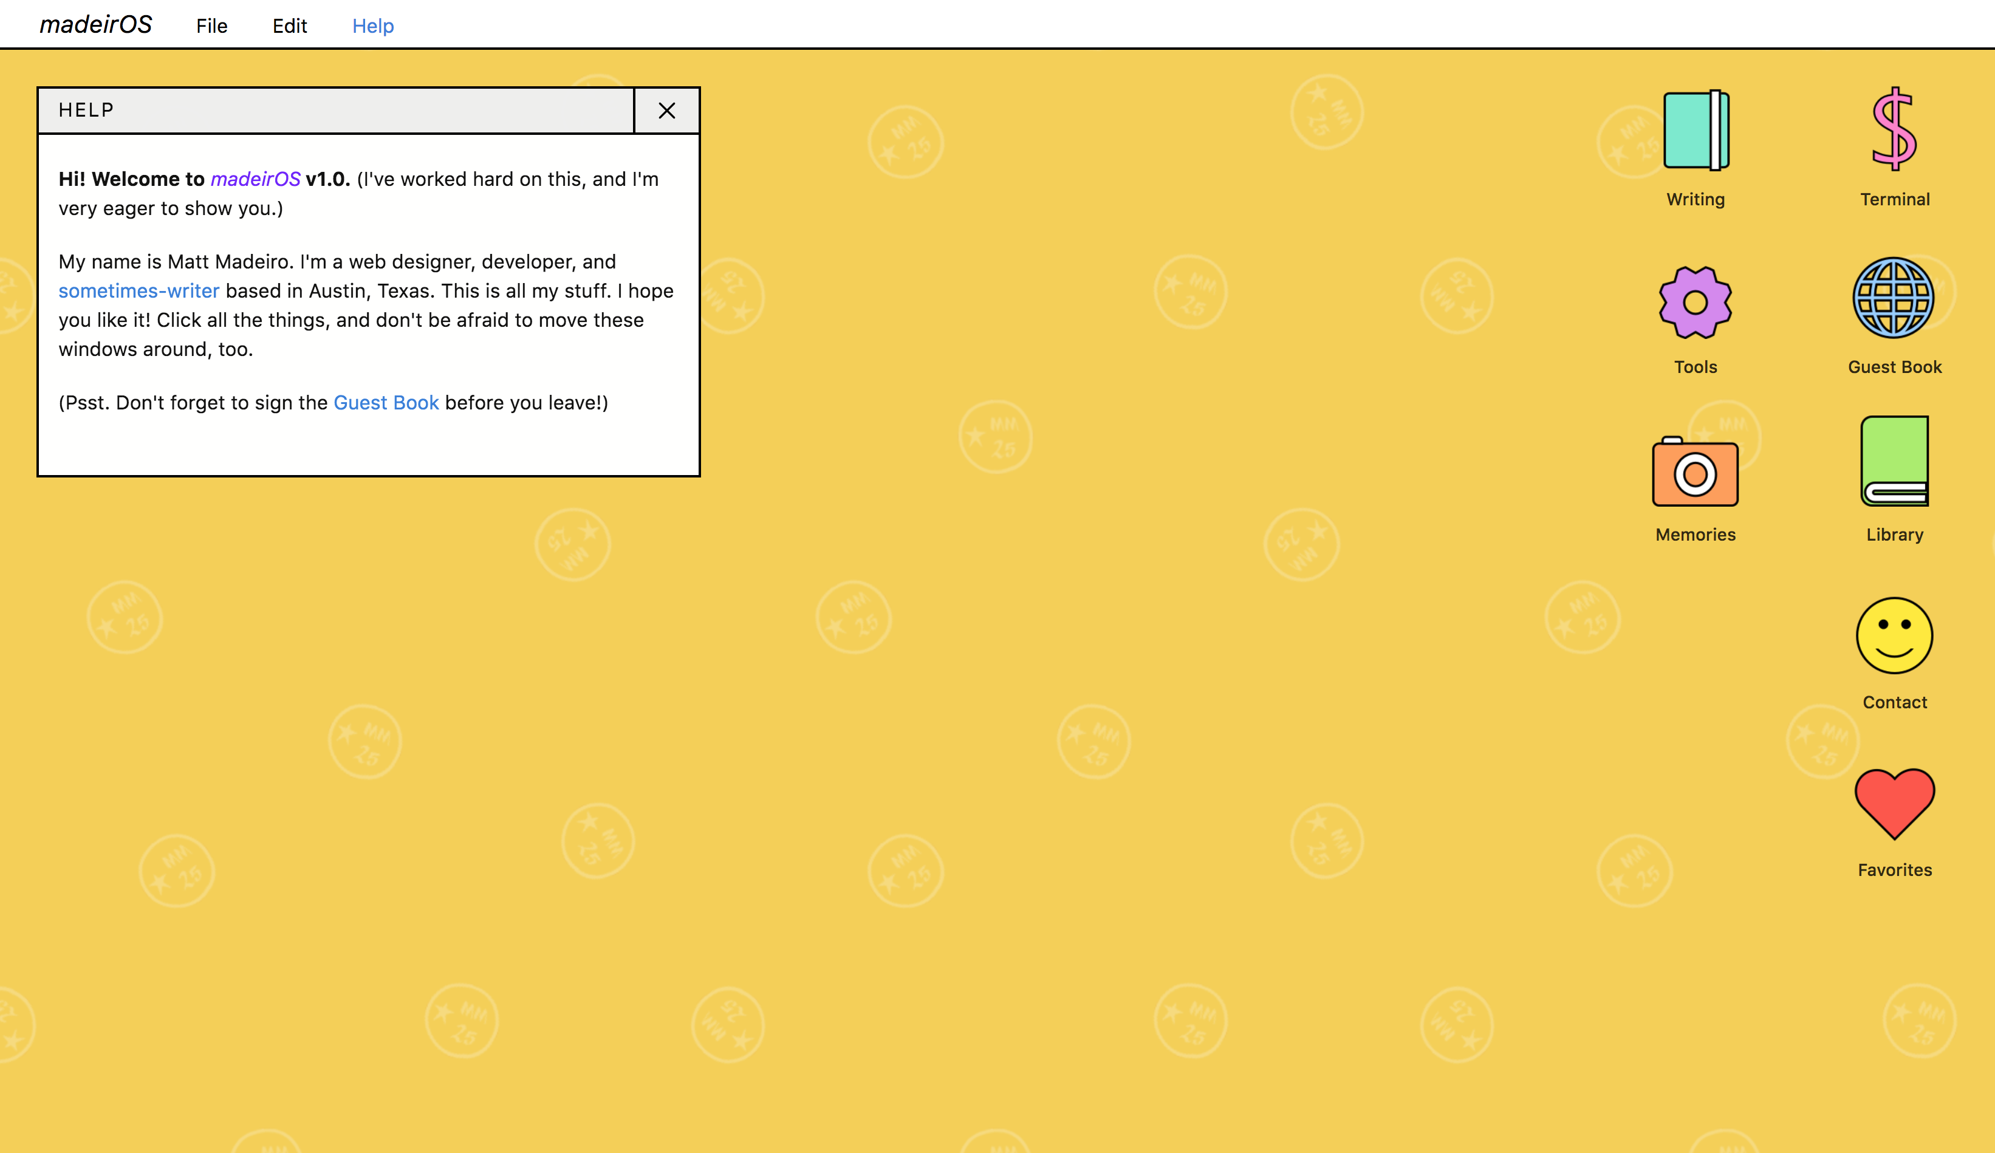Close the Help window

pos(666,110)
